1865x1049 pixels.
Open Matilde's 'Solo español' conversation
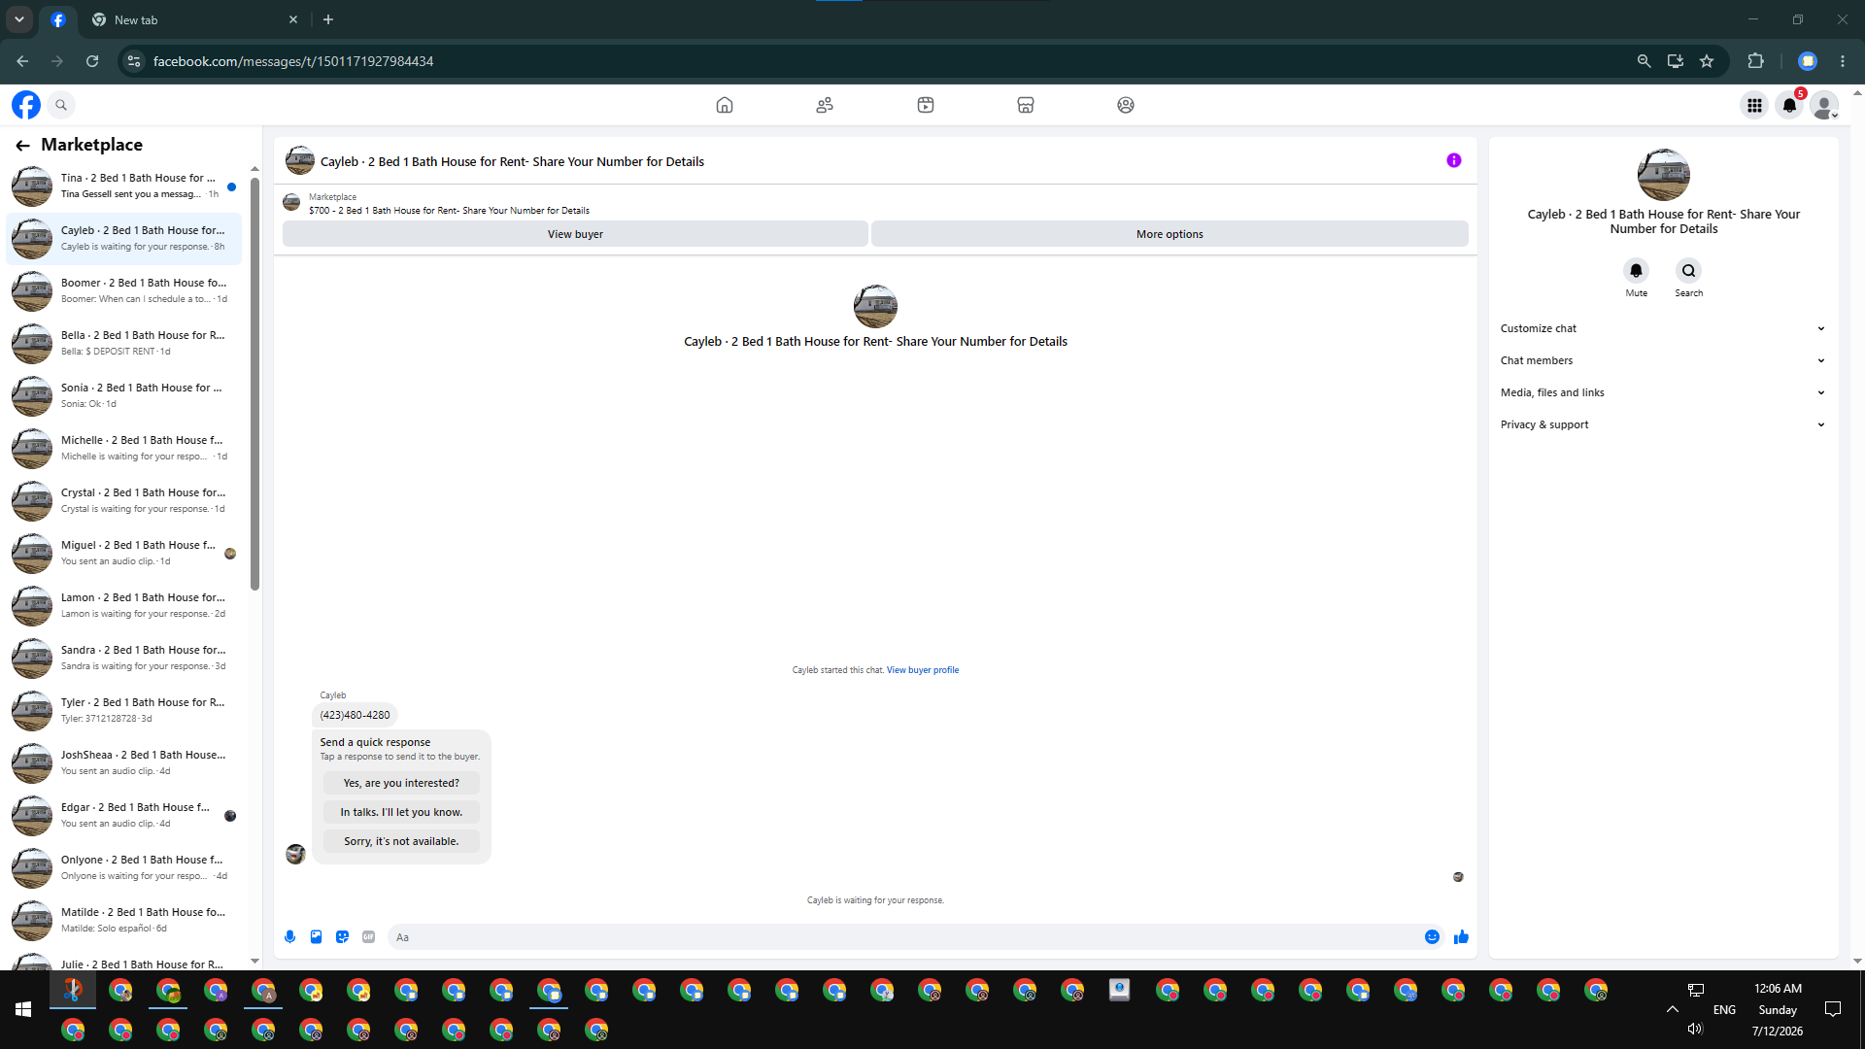(x=124, y=920)
